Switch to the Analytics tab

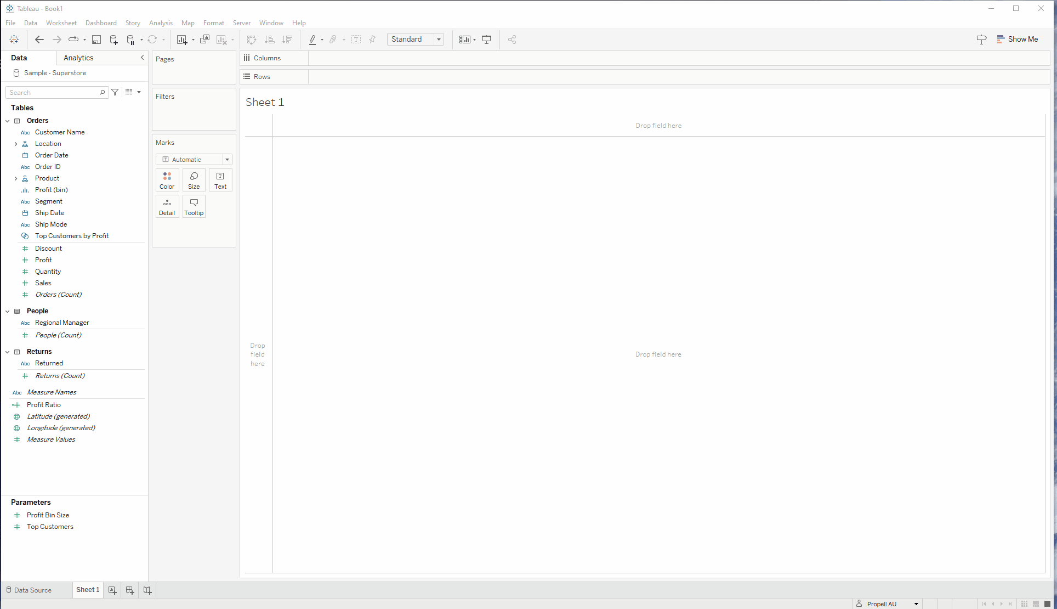pos(78,58)
